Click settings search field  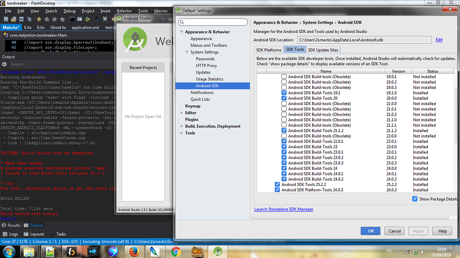point(213,22)
